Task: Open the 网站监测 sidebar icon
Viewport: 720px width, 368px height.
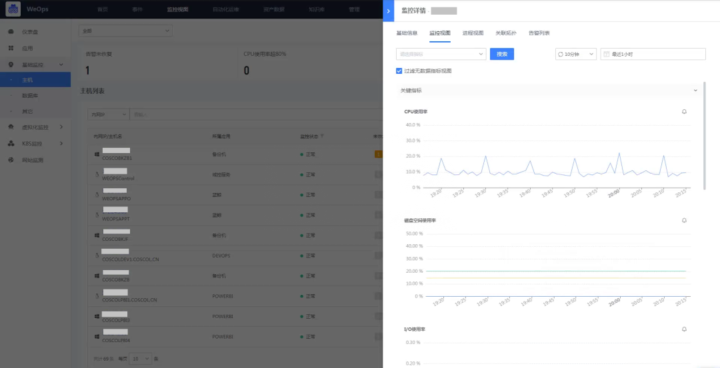Action: pyautogui.click(x=11, y=160)
